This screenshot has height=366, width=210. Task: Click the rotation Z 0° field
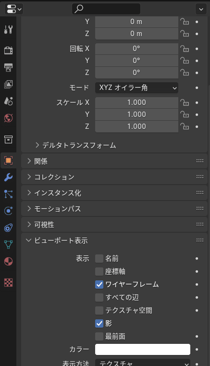[x=137, y=73]
